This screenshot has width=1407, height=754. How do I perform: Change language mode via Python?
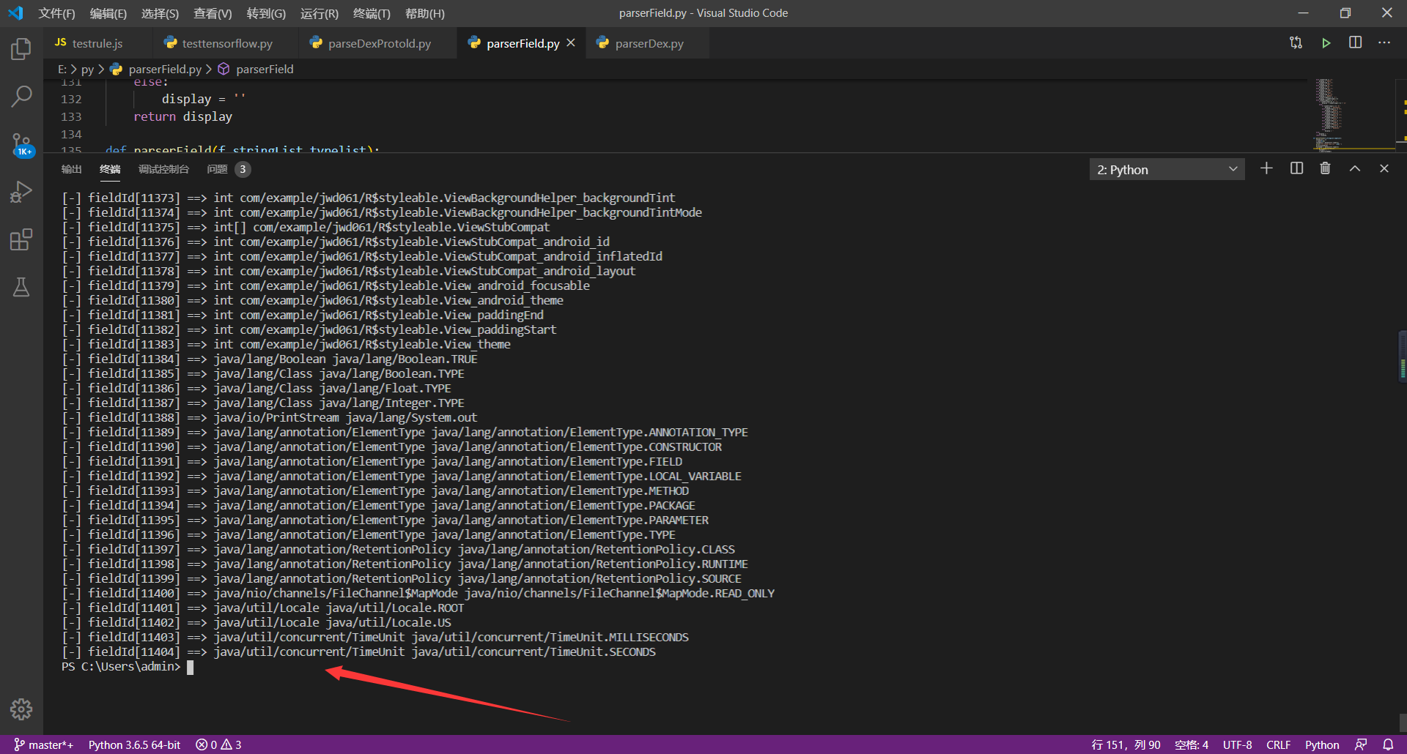point(1322,744)
